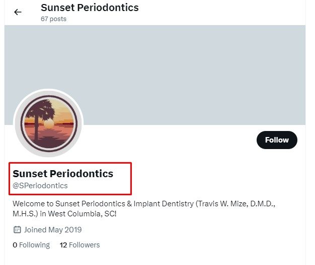Viewport: 315px width, 265px height.
Task: Click the back arrow icon
Action: click(x=18, y=12)
